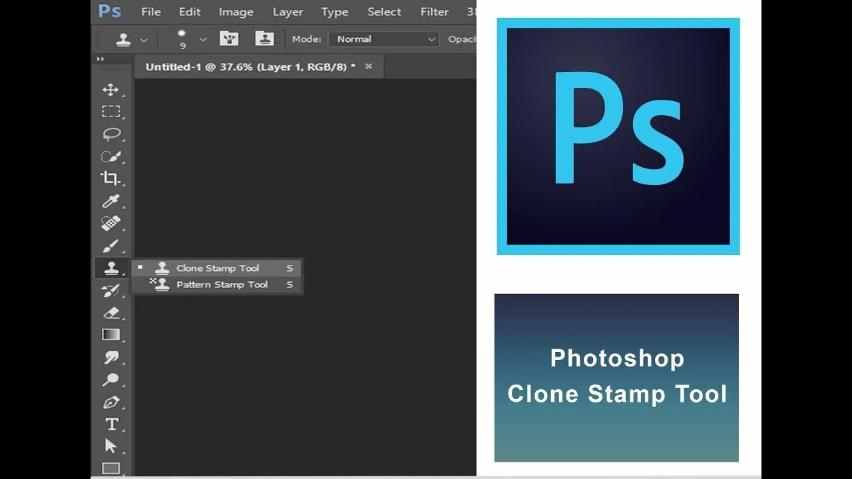This screenshot has height=479, width=852.
Task: Choose Pattern Stamp Tool from flyout
Action: tap(218, 285)
